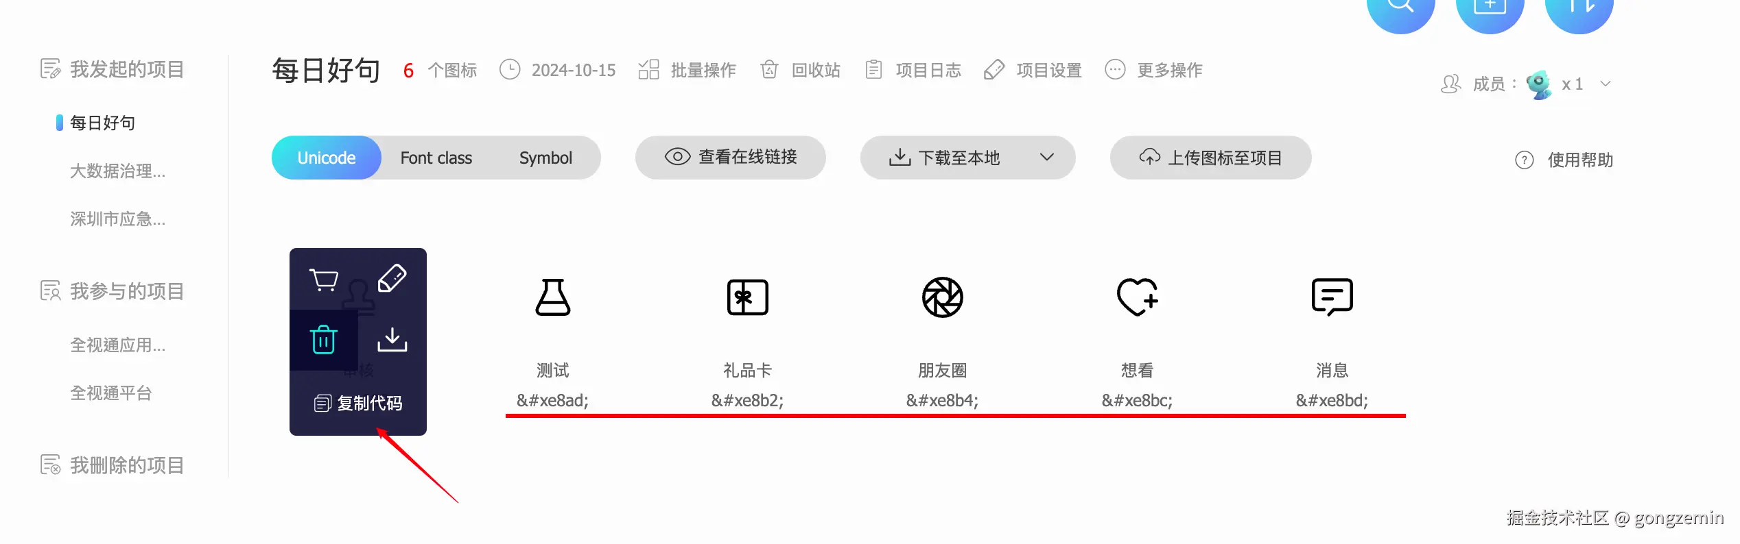Image resolution: width=1740 pixels, height=544 pixels.
Task: Select the 测试 flask icon
Action: (x=553, y=297)
